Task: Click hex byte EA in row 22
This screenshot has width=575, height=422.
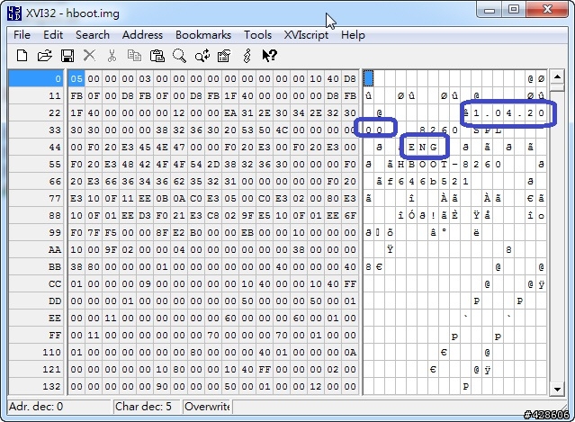Action: [230, 113]
